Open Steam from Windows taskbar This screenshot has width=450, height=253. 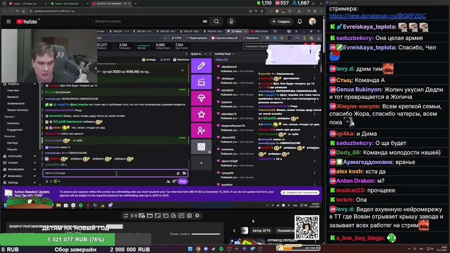tap(213, 249)
